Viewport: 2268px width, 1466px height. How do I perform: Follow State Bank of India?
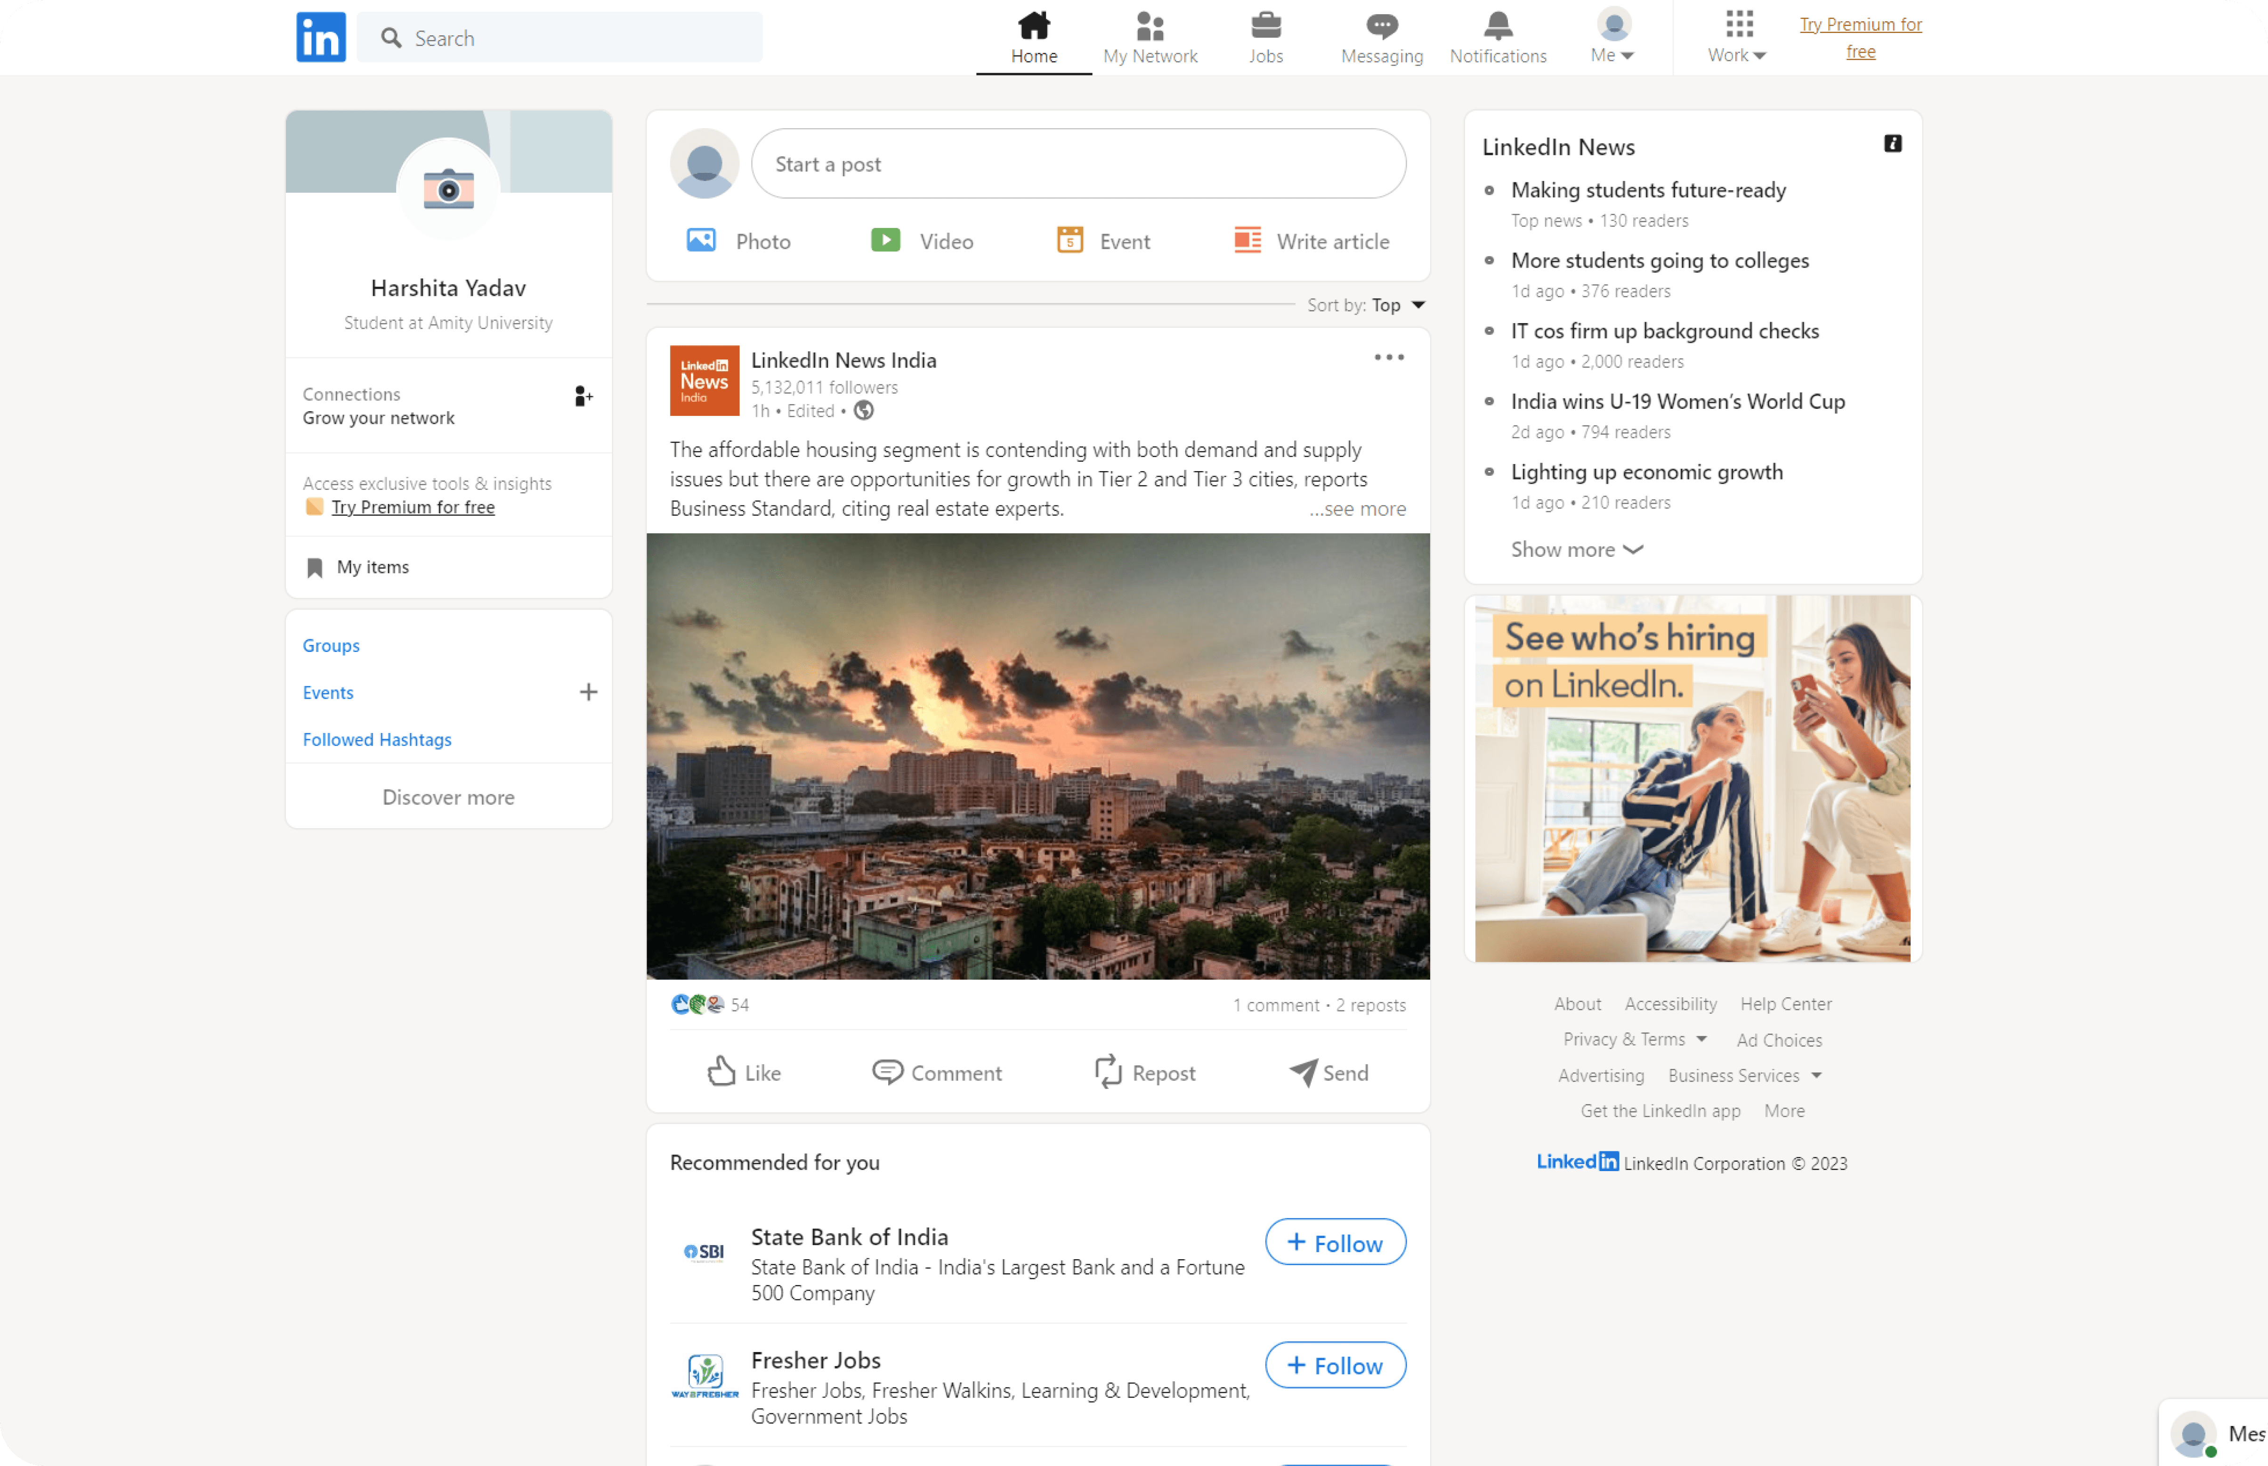point(1335,1242)
